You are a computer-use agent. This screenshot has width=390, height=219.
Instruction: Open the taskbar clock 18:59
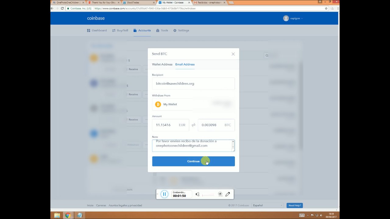pos(331,215)
